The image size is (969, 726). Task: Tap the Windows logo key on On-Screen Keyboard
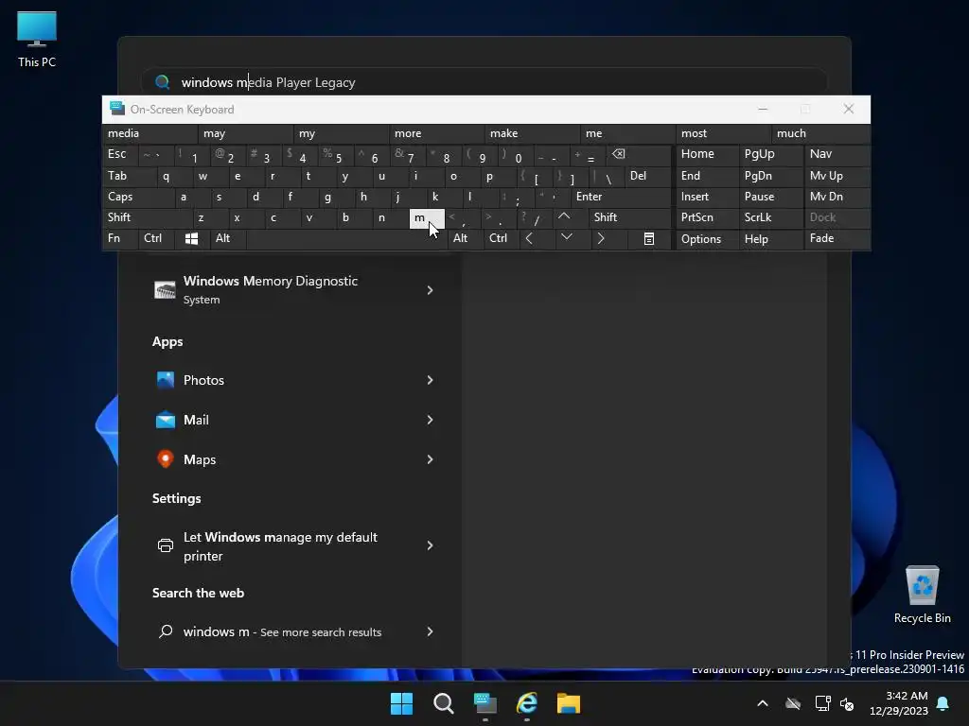point(191,238)
